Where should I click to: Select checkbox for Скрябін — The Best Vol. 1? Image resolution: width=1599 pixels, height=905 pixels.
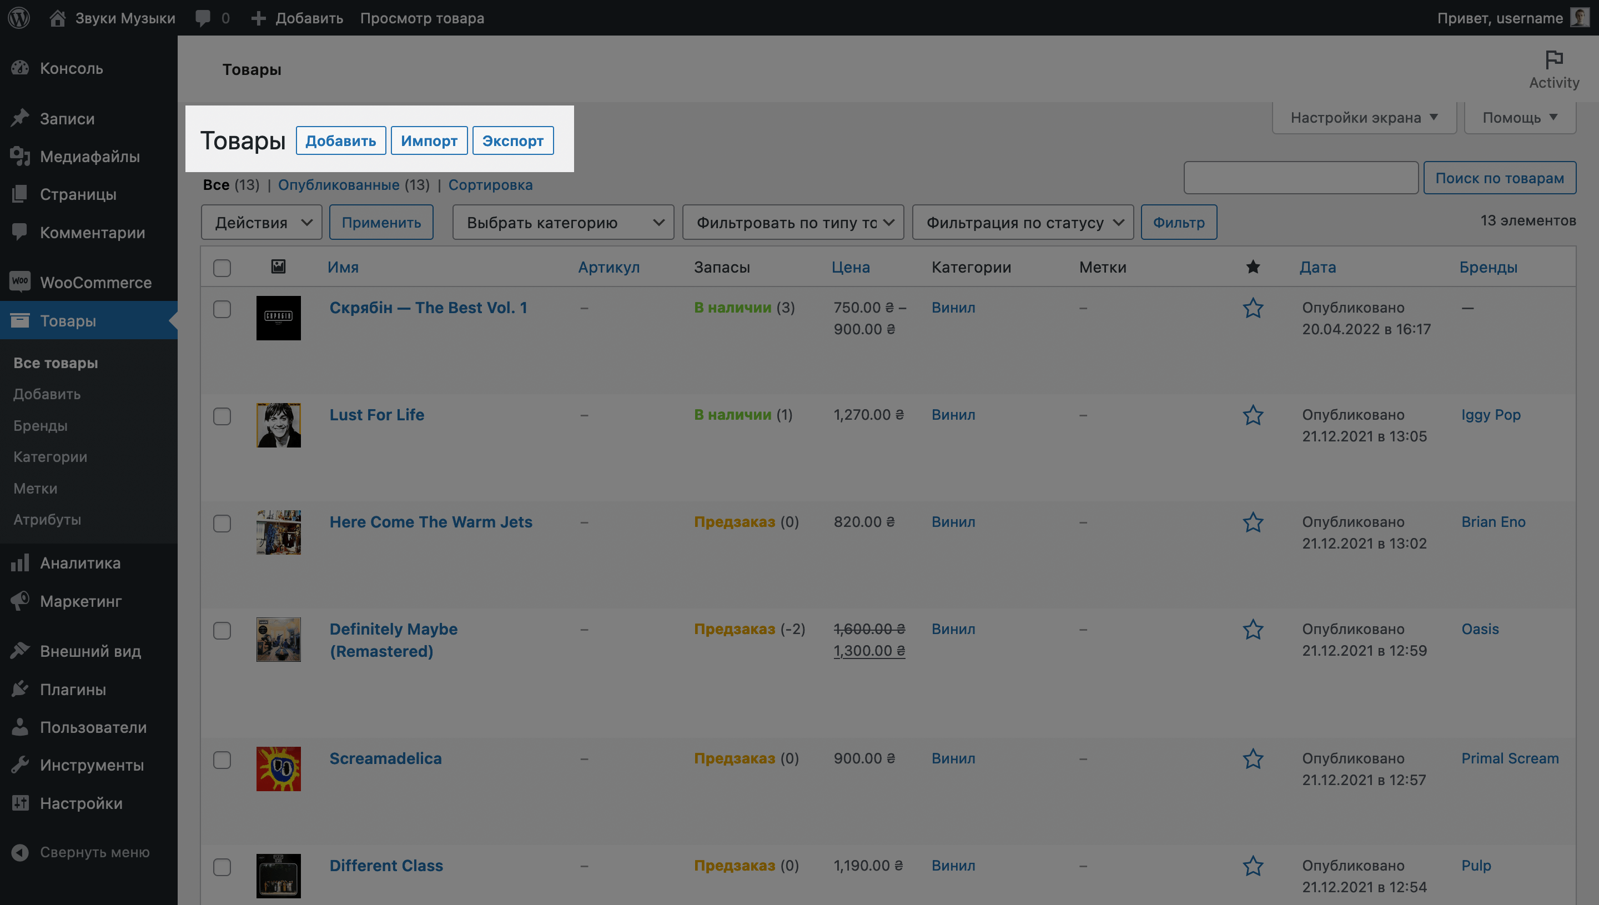pyautogui.click(x=222, y=309)
